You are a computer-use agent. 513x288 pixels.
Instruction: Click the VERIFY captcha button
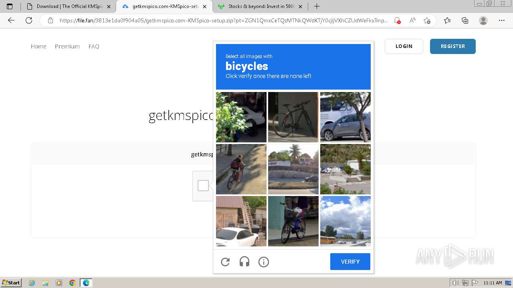point(350,262)
